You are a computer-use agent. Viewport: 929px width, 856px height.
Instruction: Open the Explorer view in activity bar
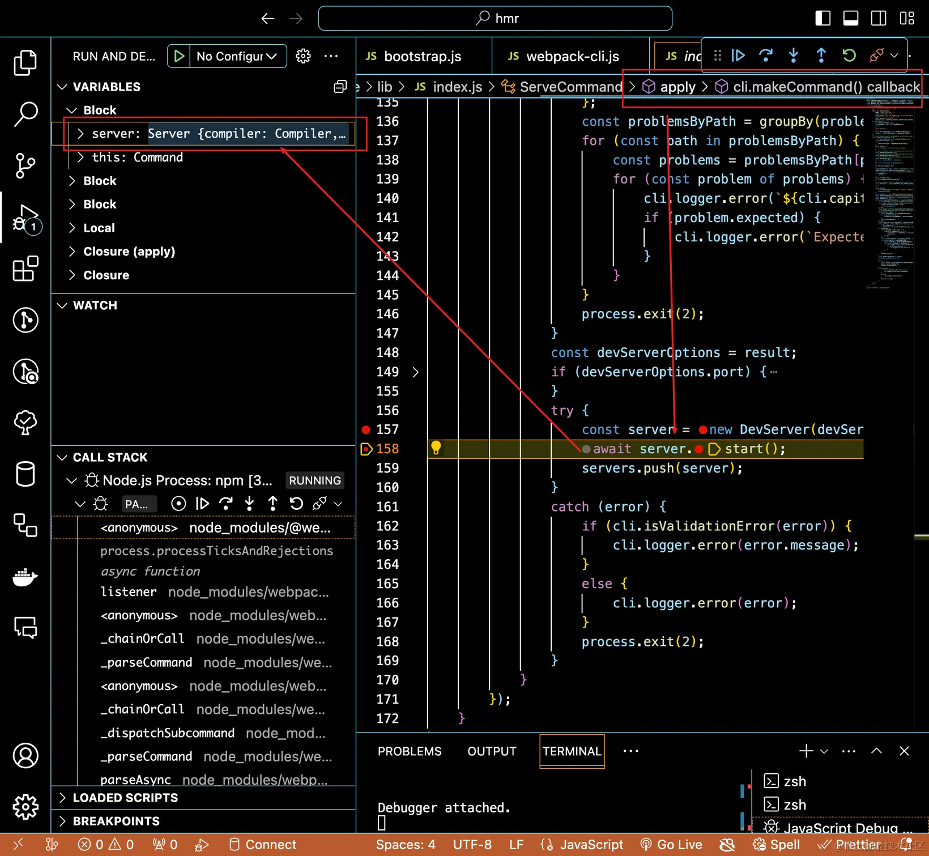click(x=25, y=62)
